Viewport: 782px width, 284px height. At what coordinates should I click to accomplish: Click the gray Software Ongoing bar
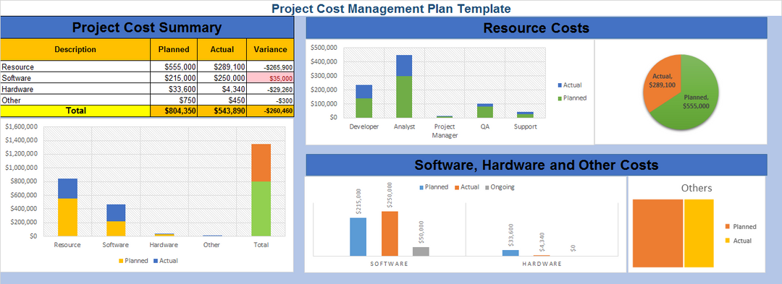click(x=421, y=251)
